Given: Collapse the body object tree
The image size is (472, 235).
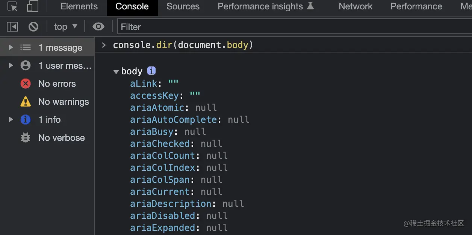Looking at the screenshot, I should point(116,72).
